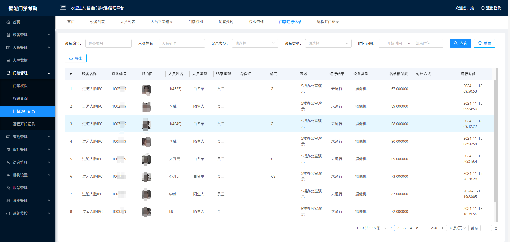This screenshot has height=242, width=510.
Task: Click the 开始时间 date field
Action: pyautogui.click(x=394, y=43)
